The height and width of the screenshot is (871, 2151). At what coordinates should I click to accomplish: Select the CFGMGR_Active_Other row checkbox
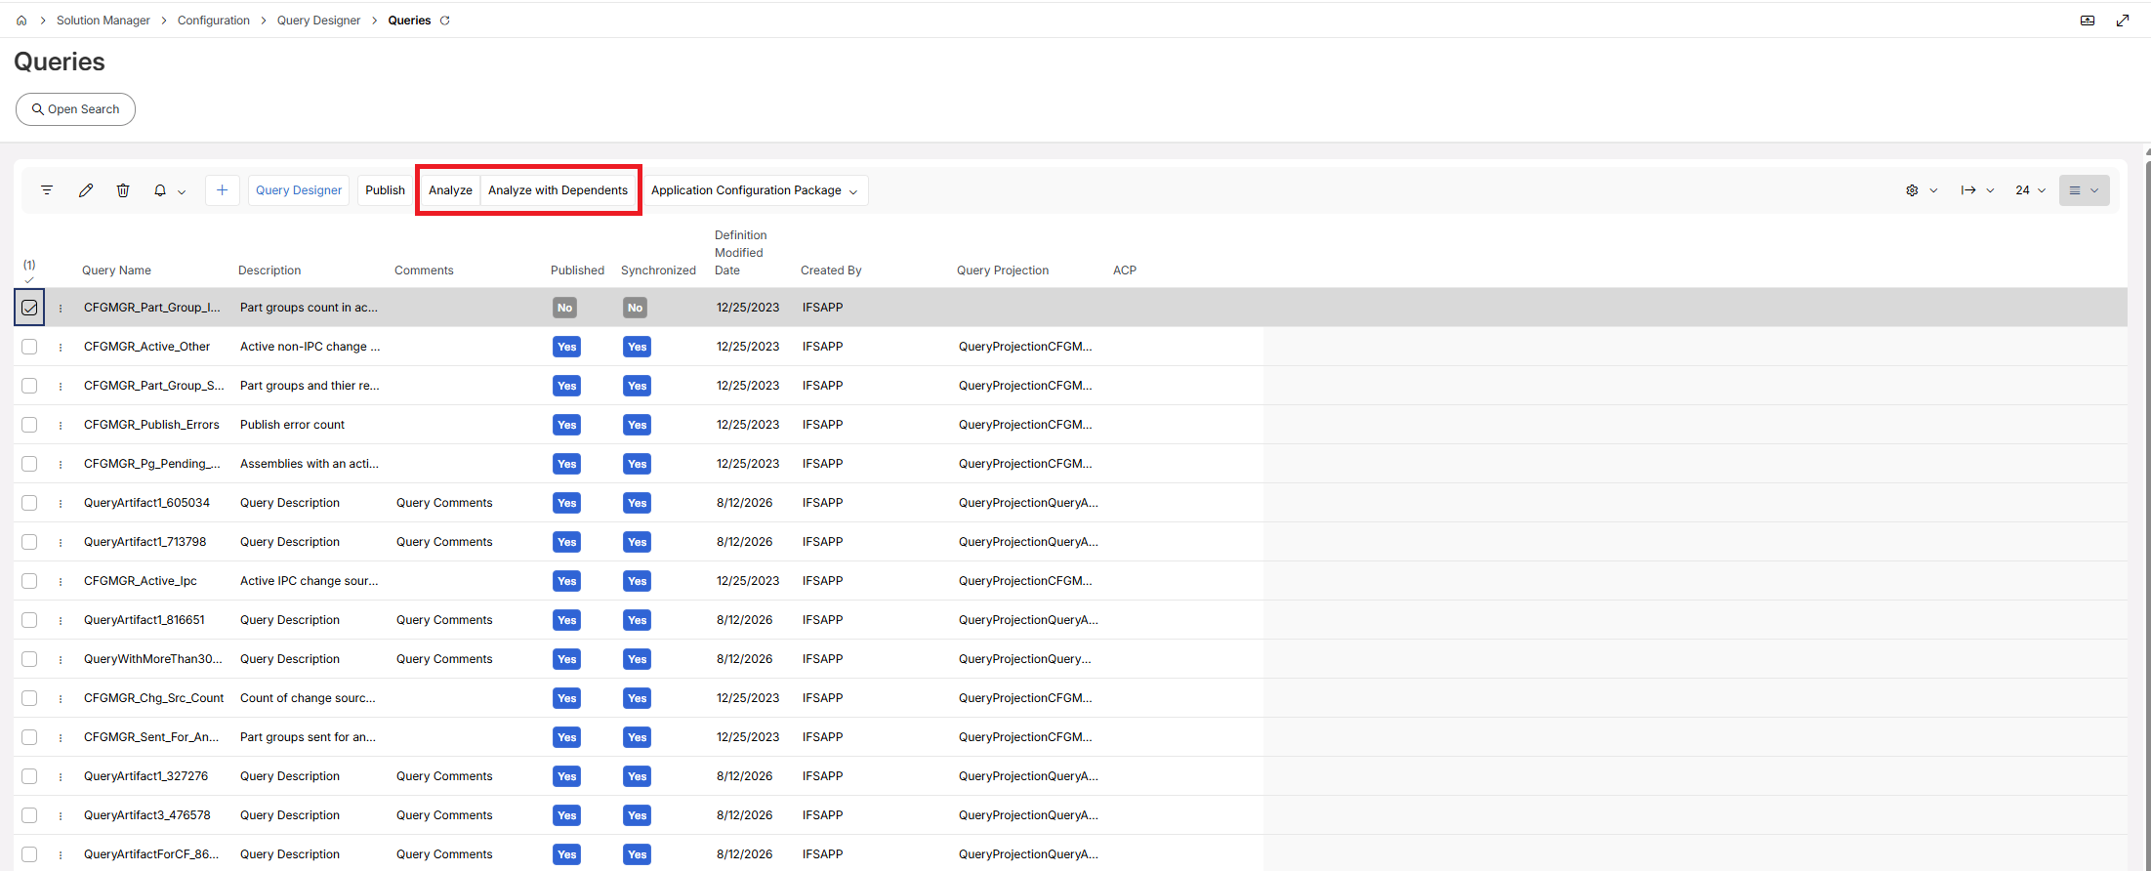[x=29, y=347]
